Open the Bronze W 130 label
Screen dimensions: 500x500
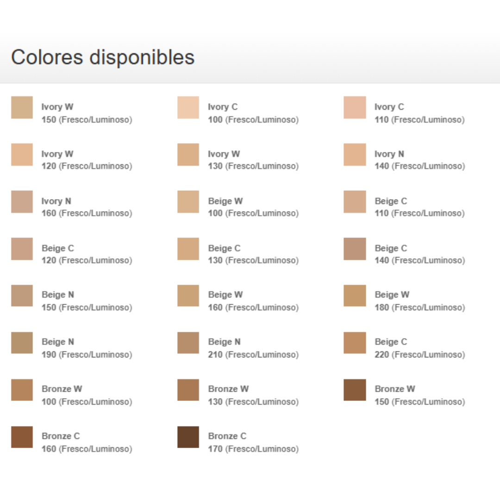[x=253, y=395]
